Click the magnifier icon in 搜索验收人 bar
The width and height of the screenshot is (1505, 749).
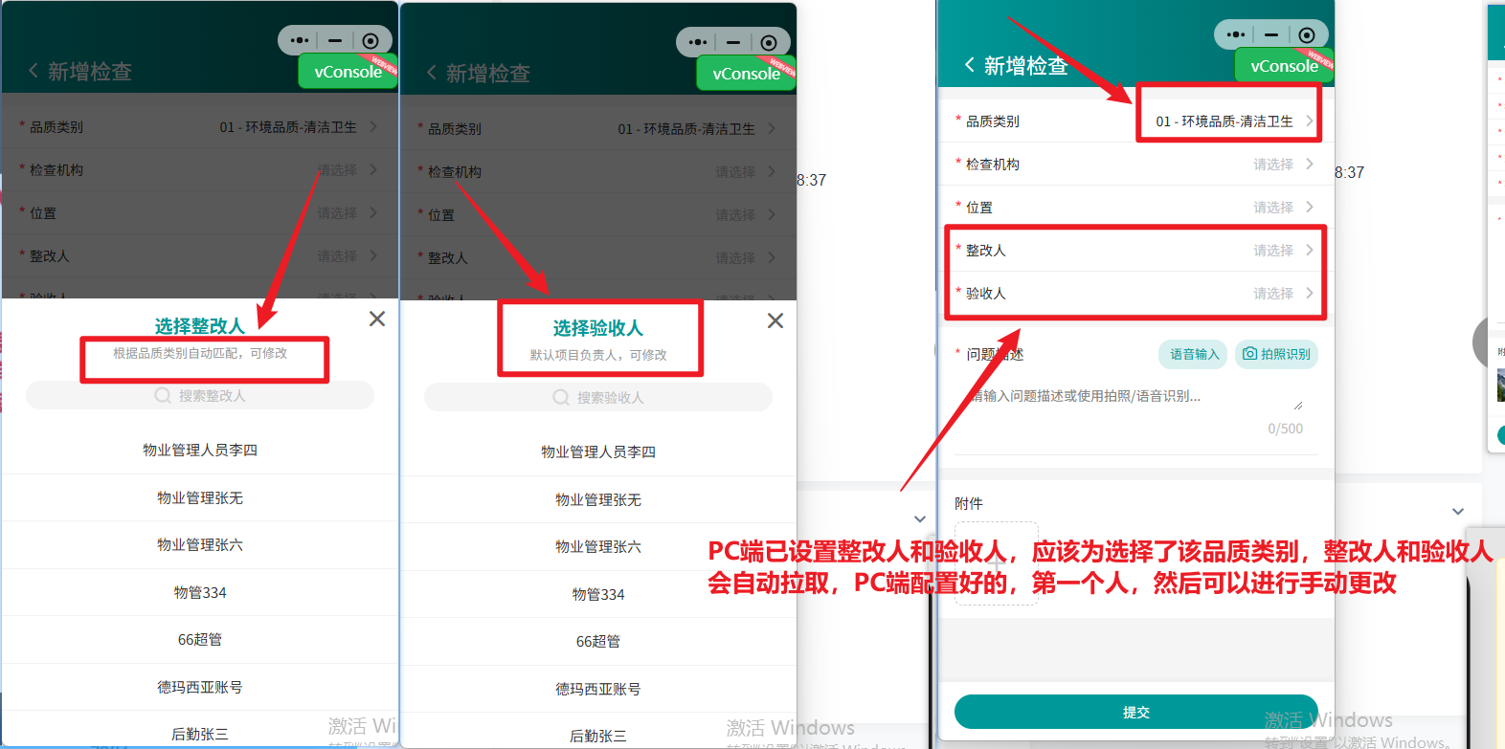561,398
